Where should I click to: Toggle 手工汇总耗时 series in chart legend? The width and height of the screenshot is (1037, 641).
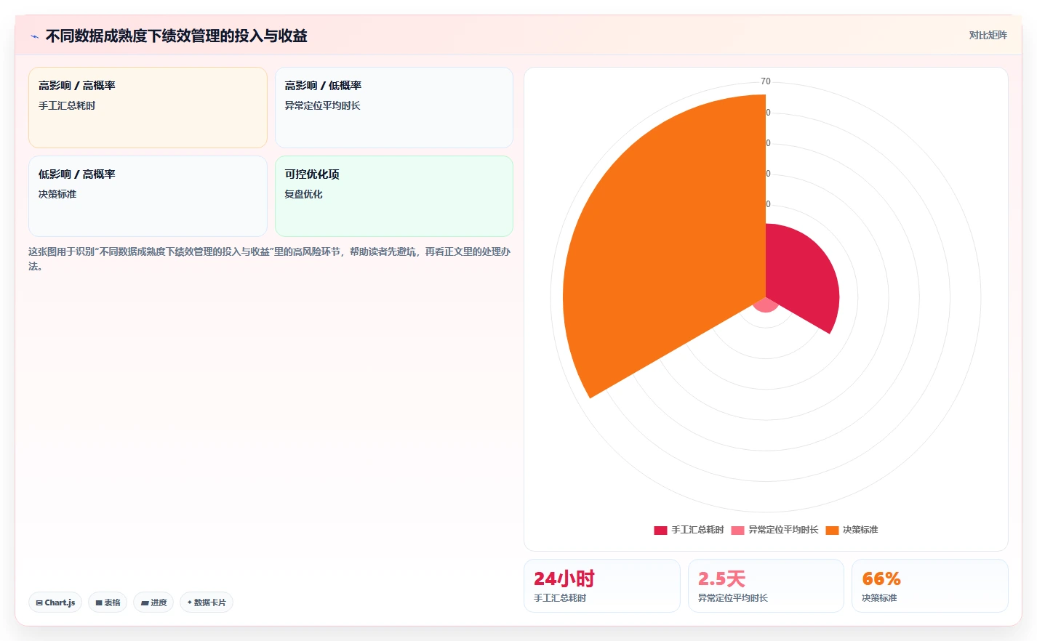click(689, 530)
